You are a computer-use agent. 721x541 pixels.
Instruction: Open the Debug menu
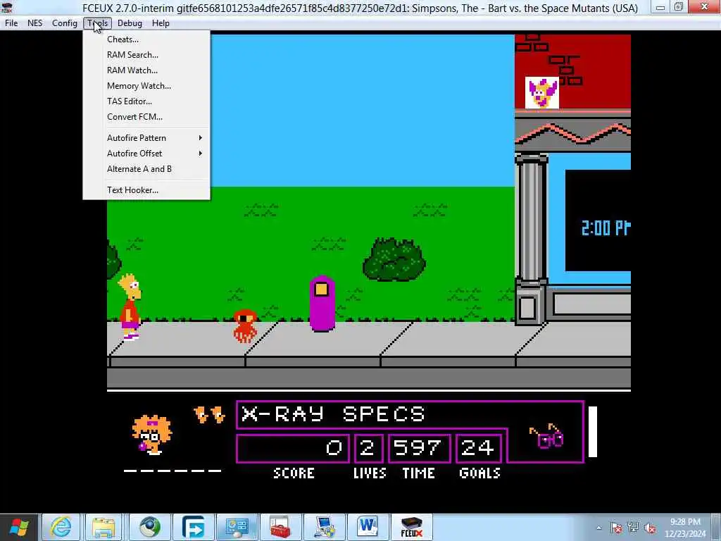(130, 23)
